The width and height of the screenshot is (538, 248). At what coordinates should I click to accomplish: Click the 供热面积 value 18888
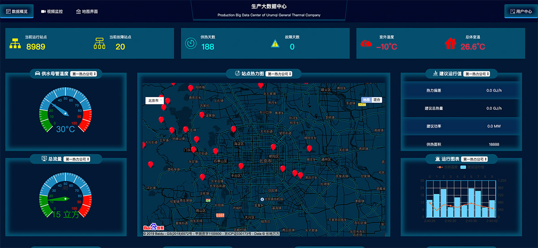coord(494,144)
